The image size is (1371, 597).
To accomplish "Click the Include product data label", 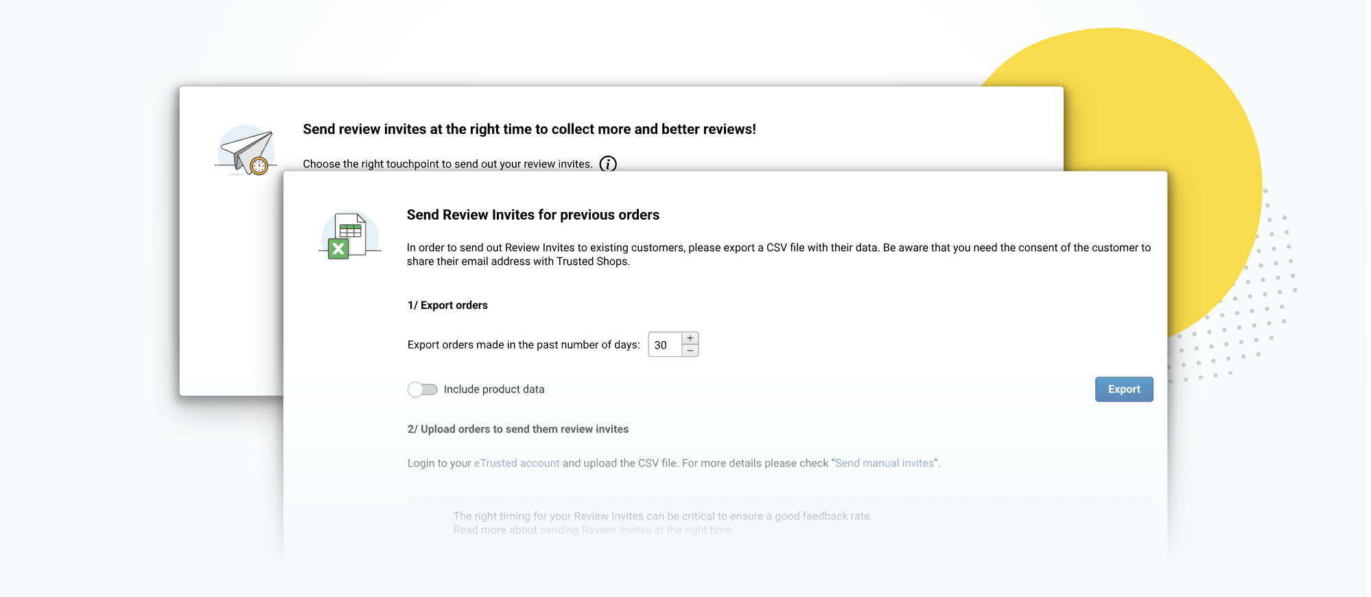I will pyautogui.click(x=494, y=389).
